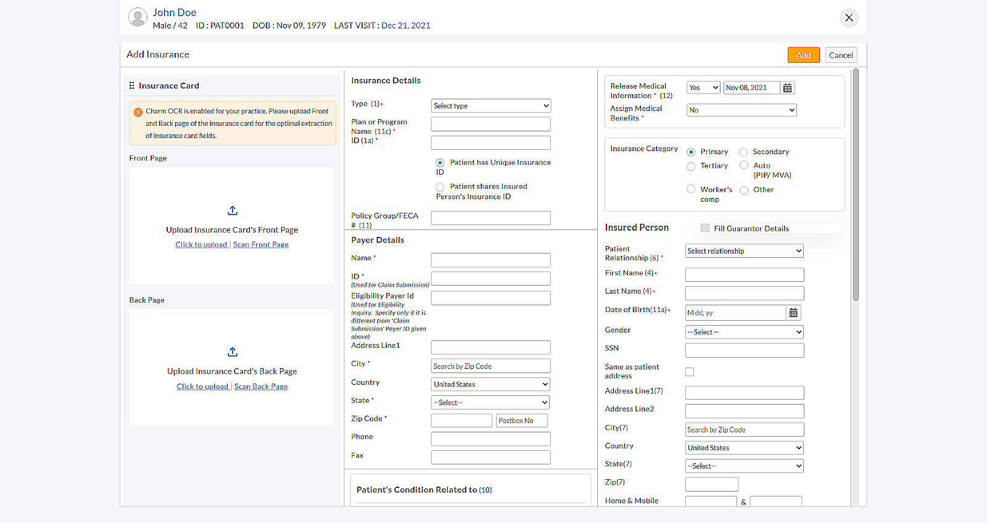Click the Payer Name input field
This screenshot has height=523, width=987.
490,260
